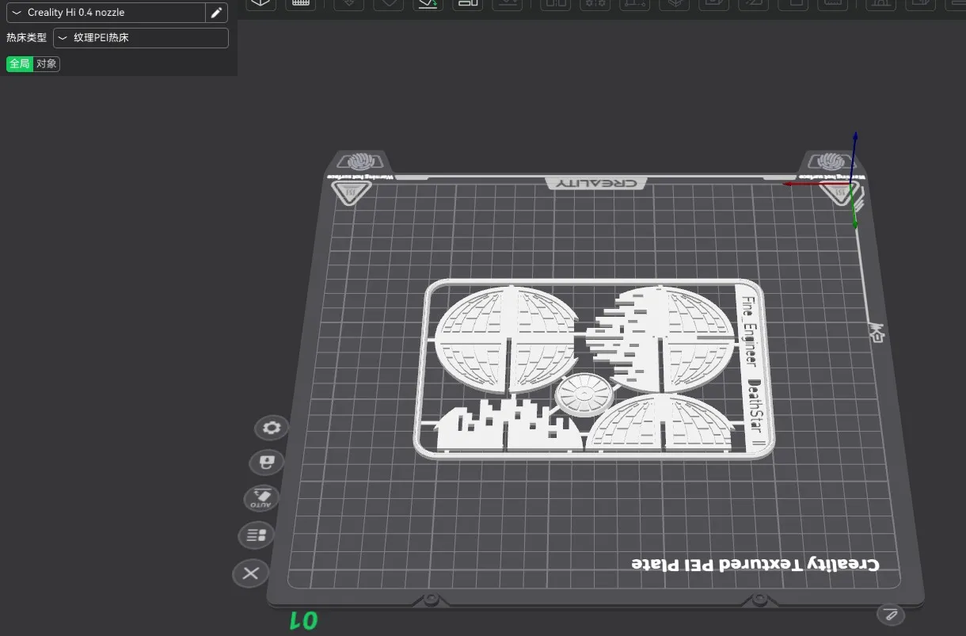Expand the 纹理PEI热床 bed type dropdown
This screenshot has height=636, width=966.
tap(141, 38)
